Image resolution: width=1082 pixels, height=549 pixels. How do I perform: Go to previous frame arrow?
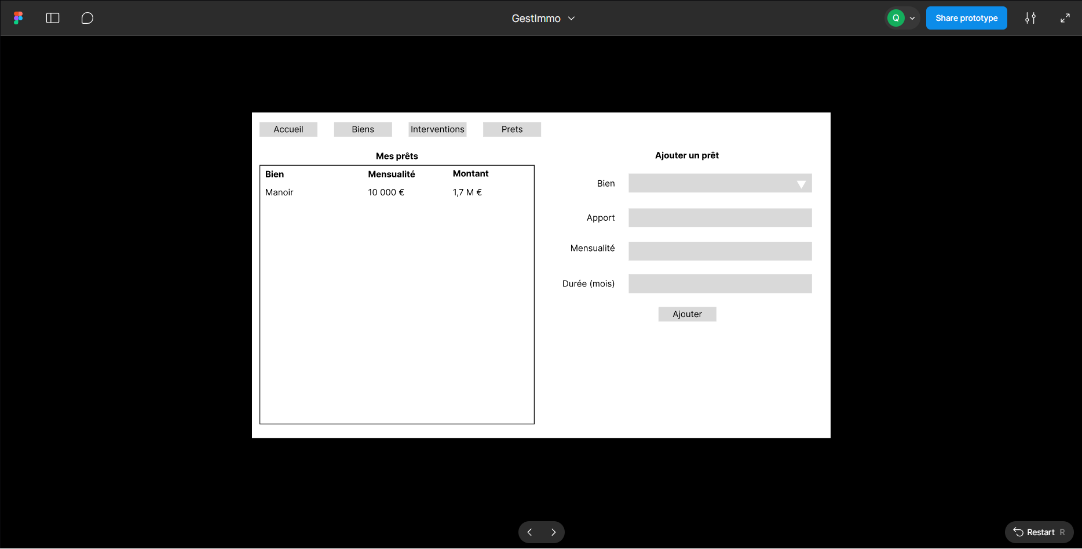point(529,532)
